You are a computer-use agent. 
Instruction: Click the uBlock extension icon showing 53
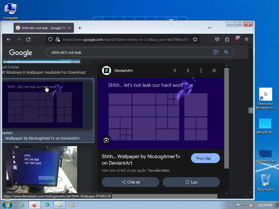click(x=237, y=39)
